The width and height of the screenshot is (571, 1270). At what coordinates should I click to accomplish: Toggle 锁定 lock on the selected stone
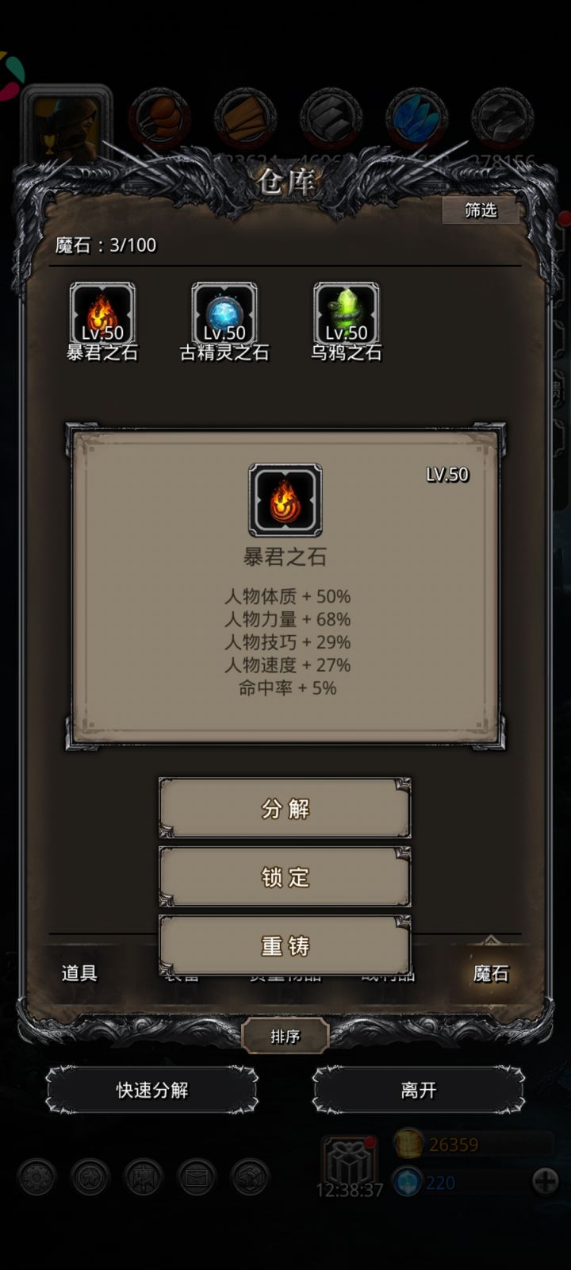coord(285,877)
